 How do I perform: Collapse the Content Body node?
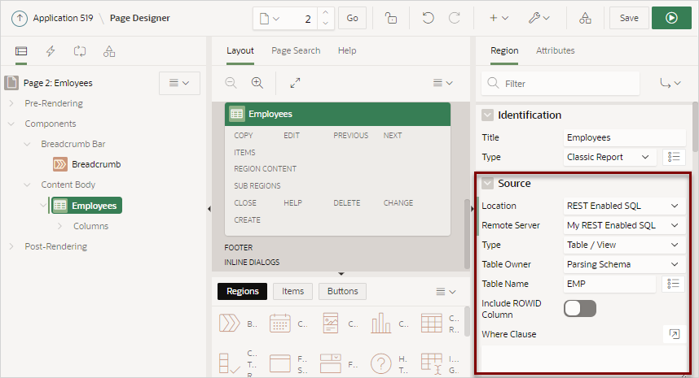[x=27, y=185]
